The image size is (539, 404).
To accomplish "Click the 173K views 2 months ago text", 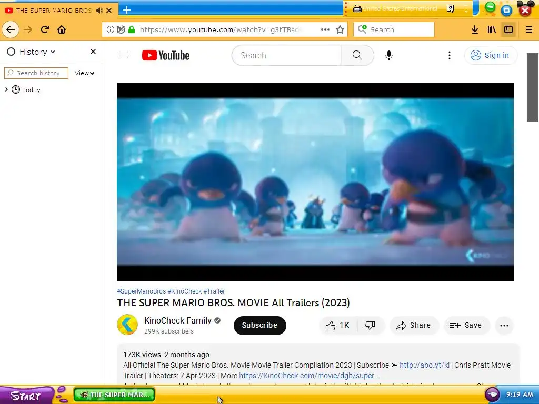I will pos(166,355).
